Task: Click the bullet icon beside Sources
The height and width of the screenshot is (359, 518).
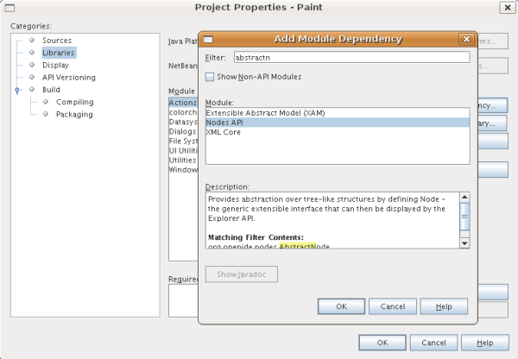Action: [x=32, y=41]
